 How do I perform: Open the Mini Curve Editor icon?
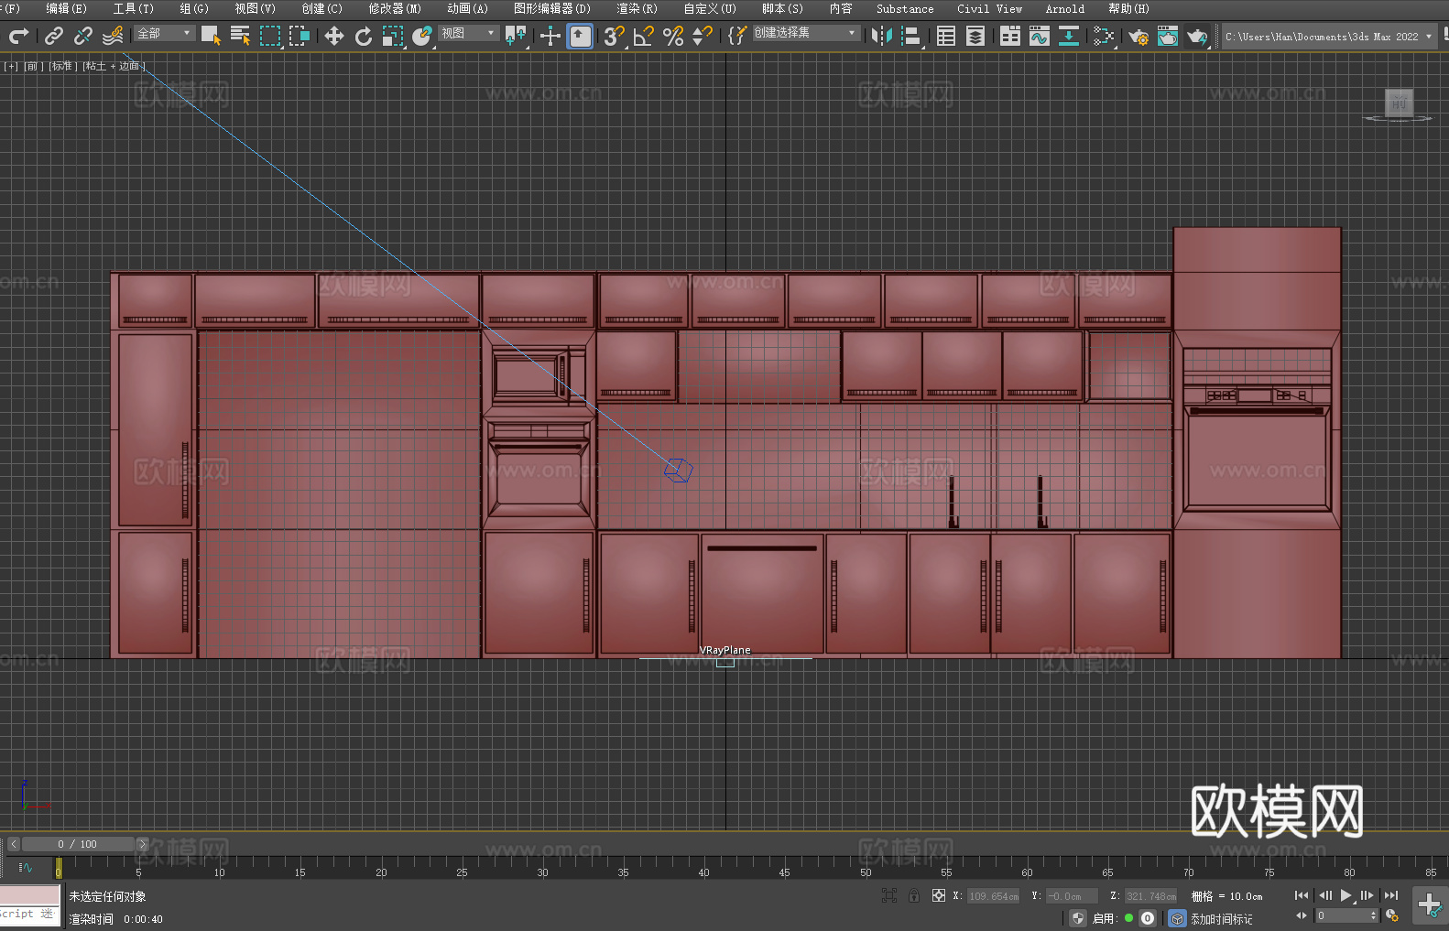coord(26,867)
